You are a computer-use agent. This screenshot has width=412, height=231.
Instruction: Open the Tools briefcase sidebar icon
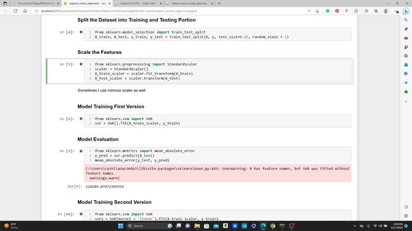pyautogui.click(x=406, y=38)
